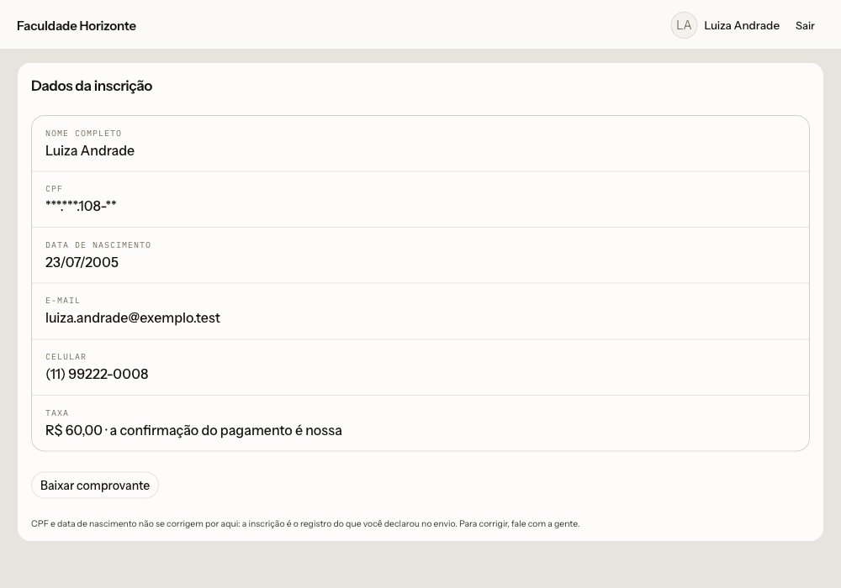Screen dimensions: 841x588
Task: Click the 'CPF' field label
Action: click(x=54, y=189)
